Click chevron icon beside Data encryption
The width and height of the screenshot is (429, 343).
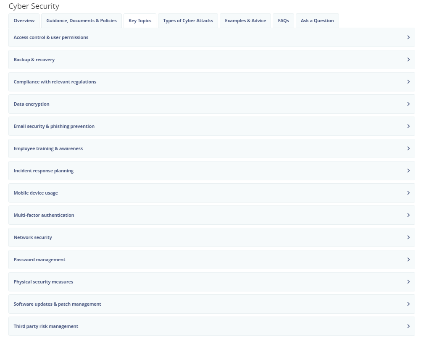[408, 104]
